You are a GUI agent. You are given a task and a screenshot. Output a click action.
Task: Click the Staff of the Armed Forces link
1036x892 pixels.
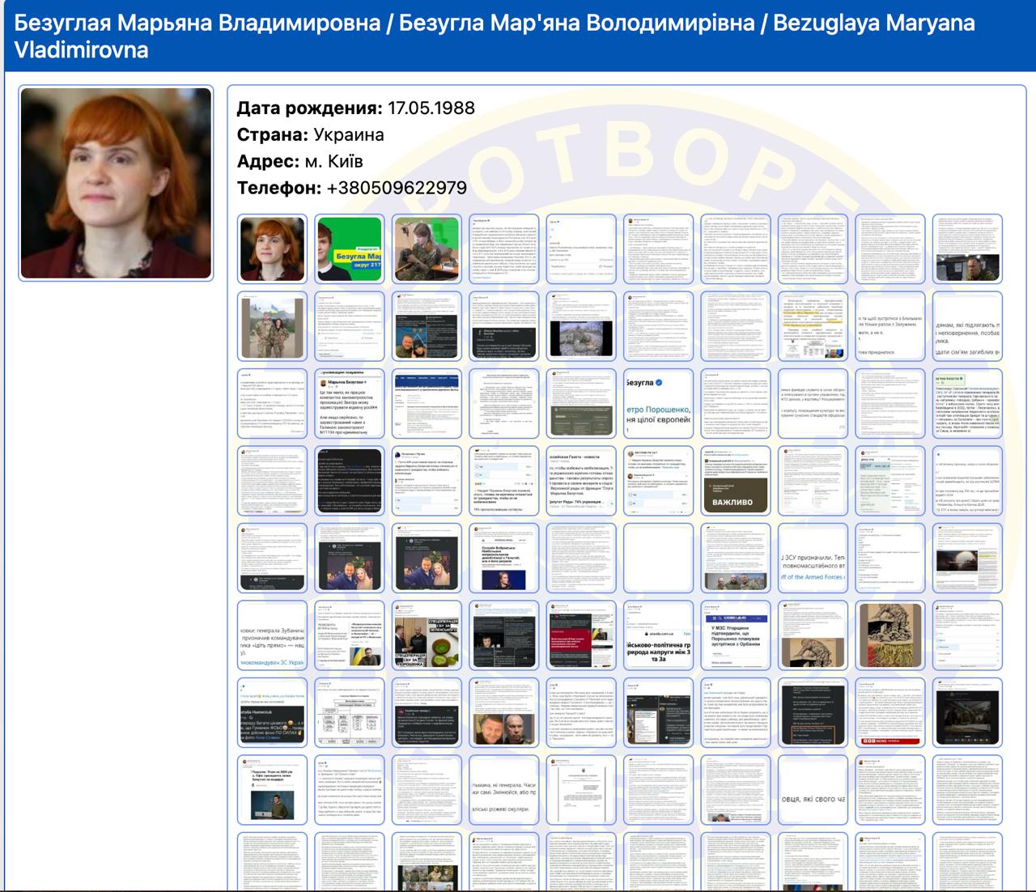pyautogui.click(x=812, y=576)
